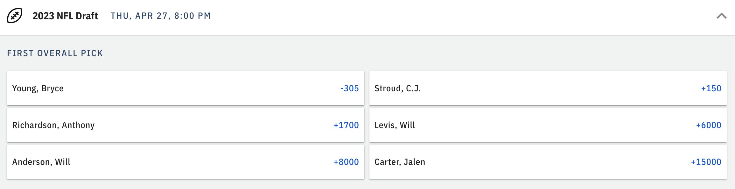This screenshot has height=189, width=735.
Task: Add the +6000 odds to betslip
Action: 708,125
